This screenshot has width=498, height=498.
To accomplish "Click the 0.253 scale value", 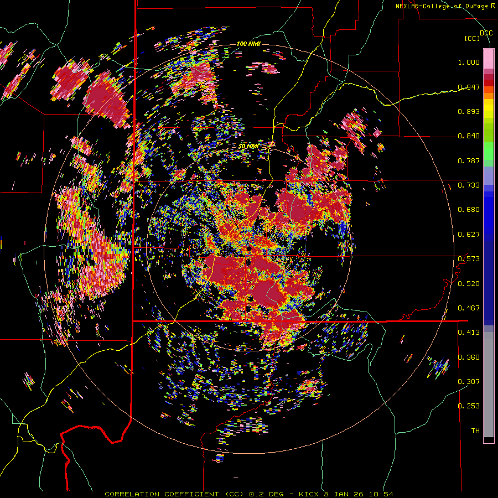I will coord(469,406).
